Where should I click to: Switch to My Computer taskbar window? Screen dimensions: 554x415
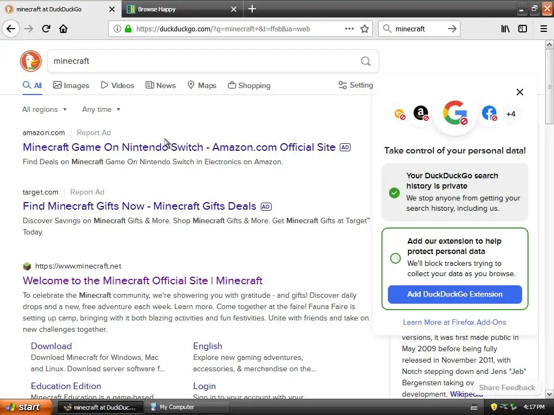187,407
